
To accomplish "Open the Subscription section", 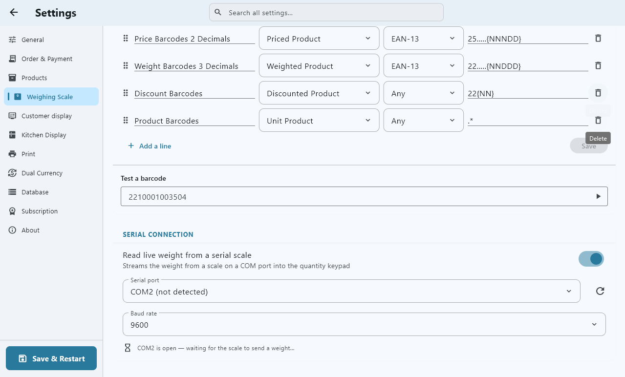I will 51,211.
